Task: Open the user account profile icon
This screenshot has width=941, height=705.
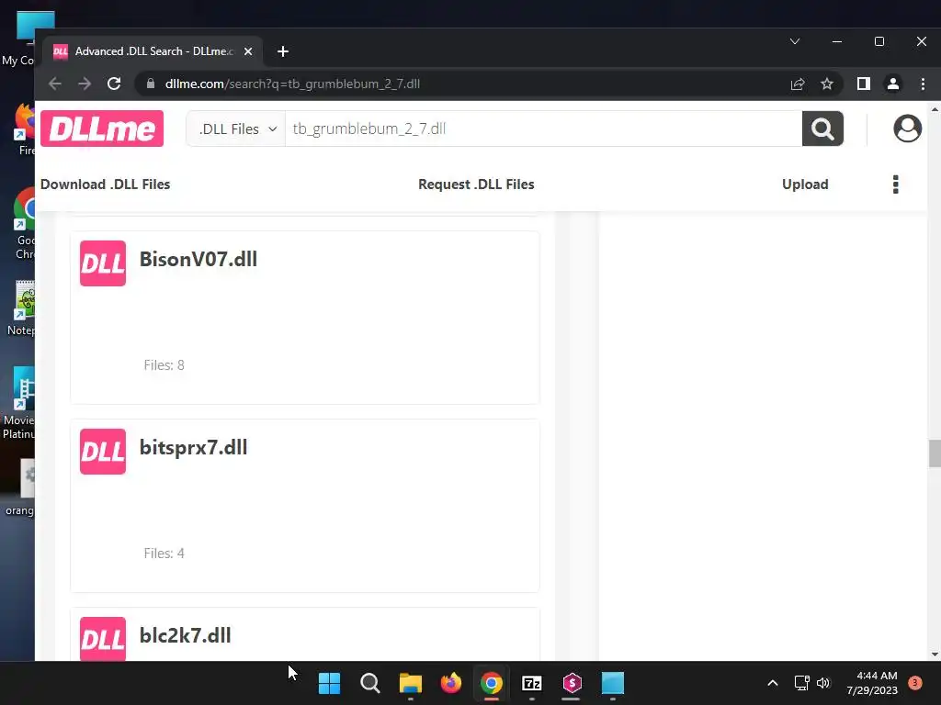Action: [907, 129]
